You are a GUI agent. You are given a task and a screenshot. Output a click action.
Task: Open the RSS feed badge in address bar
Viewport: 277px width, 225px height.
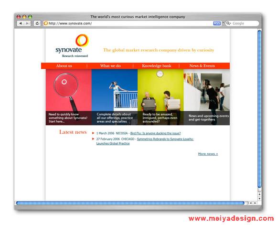point(217,23)
